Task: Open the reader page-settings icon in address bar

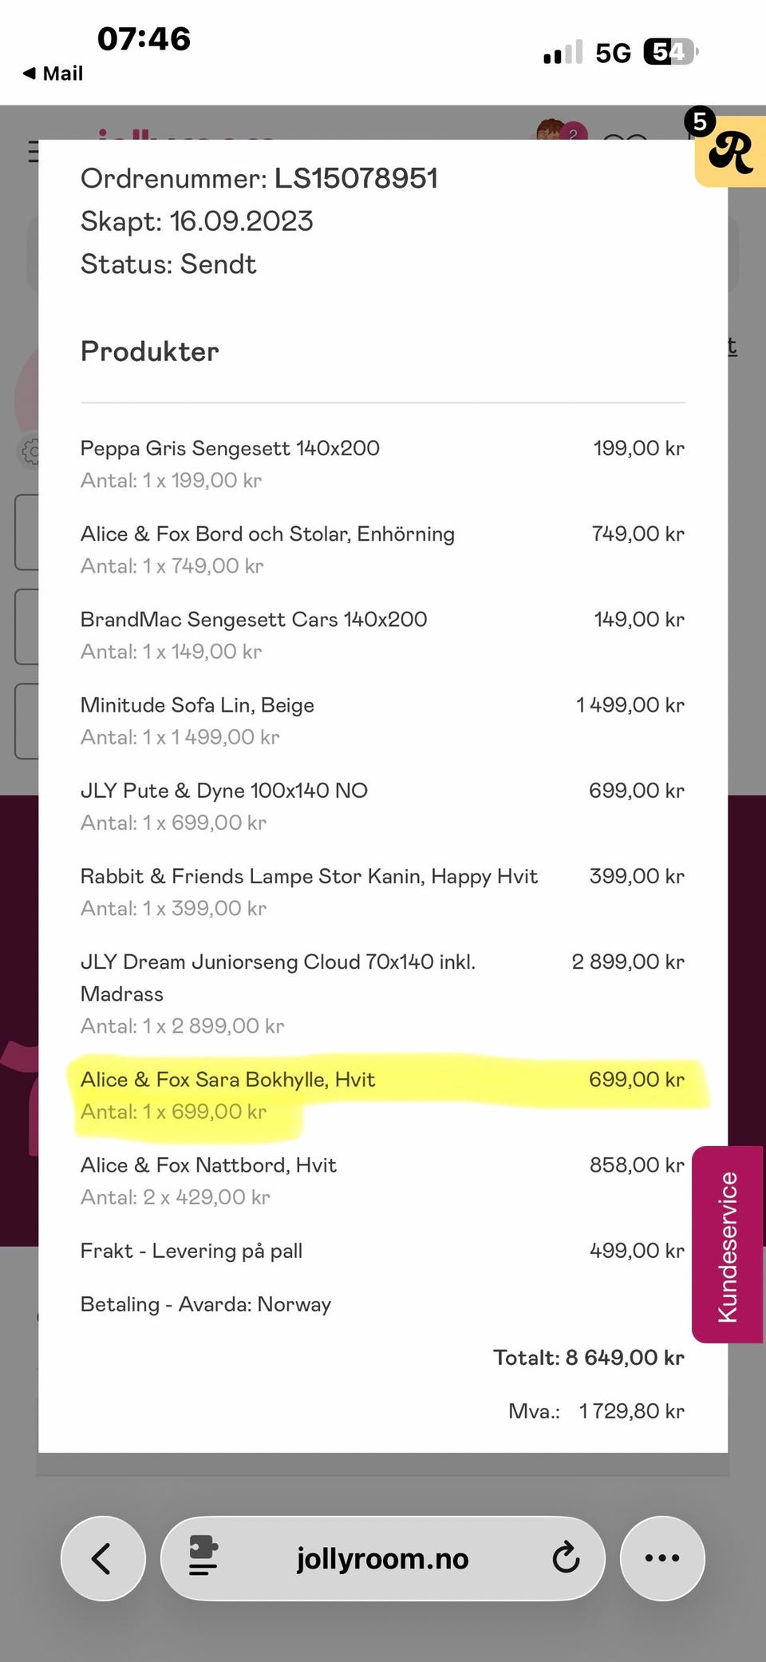Action: point(203,1556)
